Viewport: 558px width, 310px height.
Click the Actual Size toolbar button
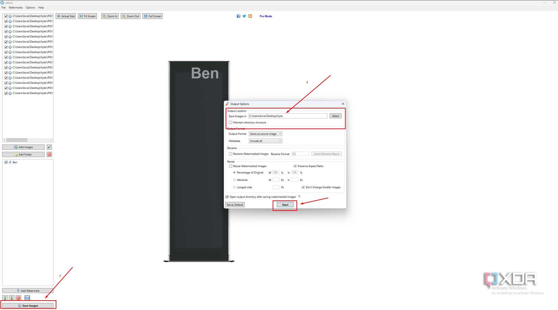pos(66,16)
